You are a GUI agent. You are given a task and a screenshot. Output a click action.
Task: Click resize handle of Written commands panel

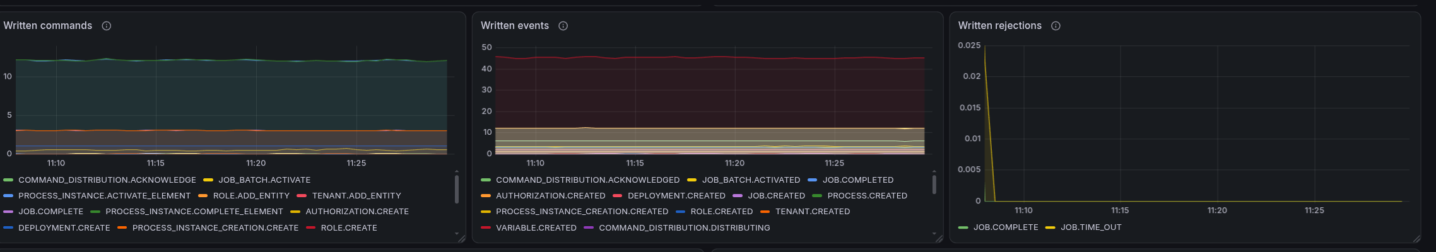[462, 239]
